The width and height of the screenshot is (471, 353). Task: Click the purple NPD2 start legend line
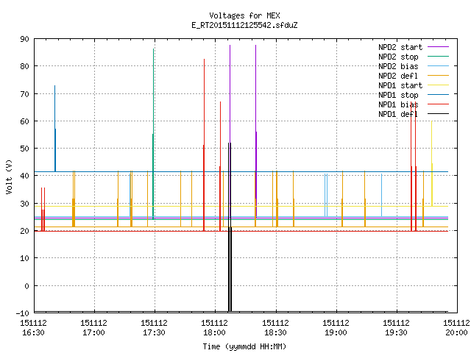[x=439, y=47]
